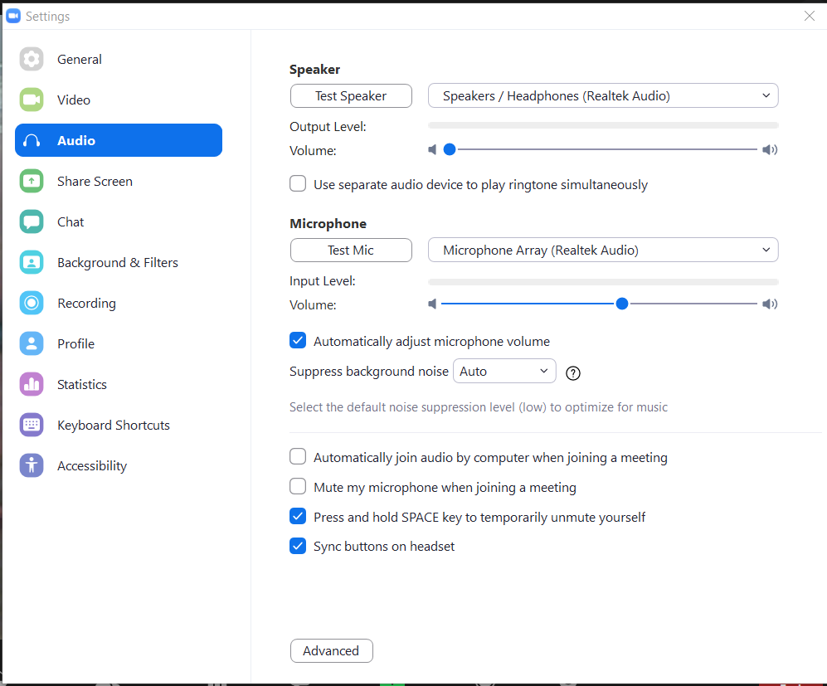Open the Statistics bar chart icon
827x686 pixels.
[32, 384]
